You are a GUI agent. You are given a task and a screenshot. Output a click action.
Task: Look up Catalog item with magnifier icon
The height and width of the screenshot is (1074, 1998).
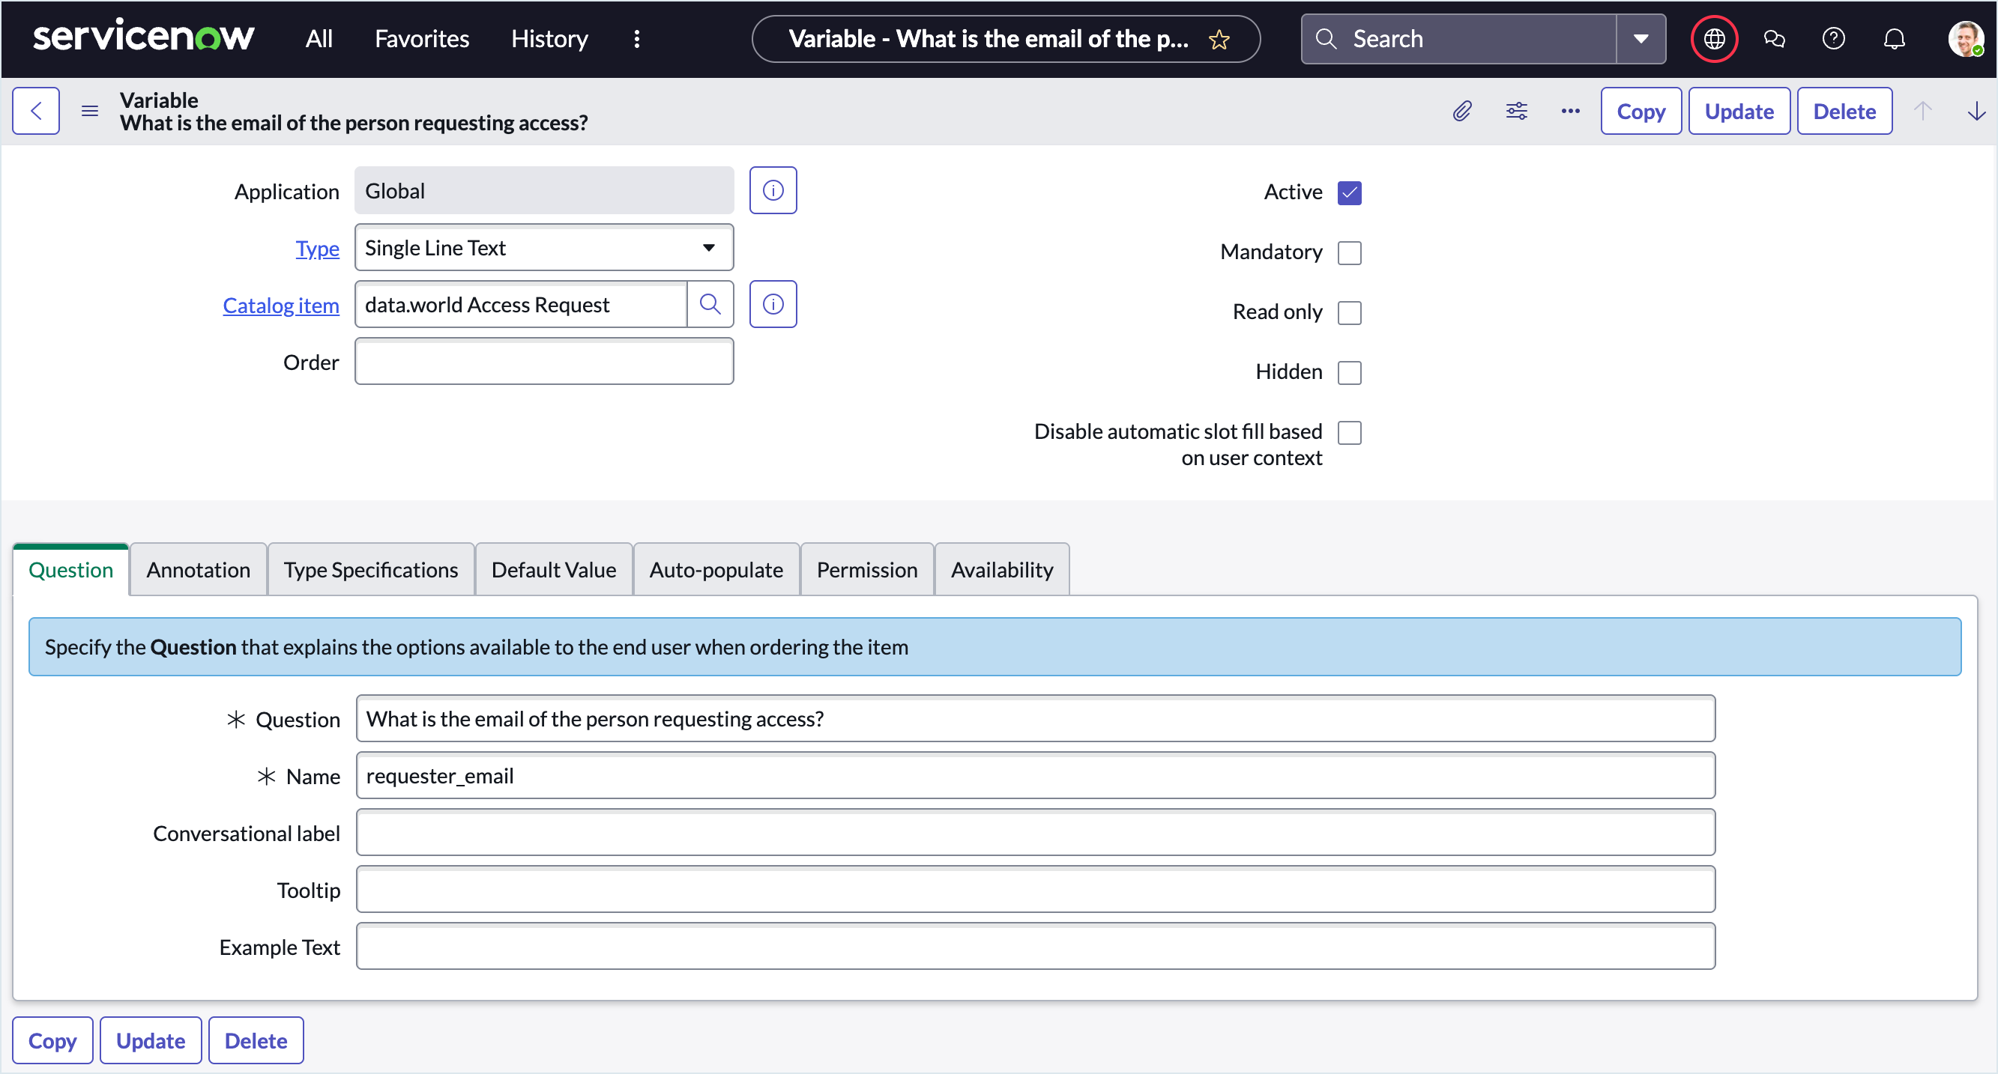coord(710,305)
